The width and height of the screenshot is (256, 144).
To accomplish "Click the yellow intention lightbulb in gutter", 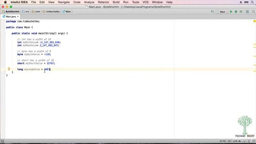I will (x=9, y=69).
